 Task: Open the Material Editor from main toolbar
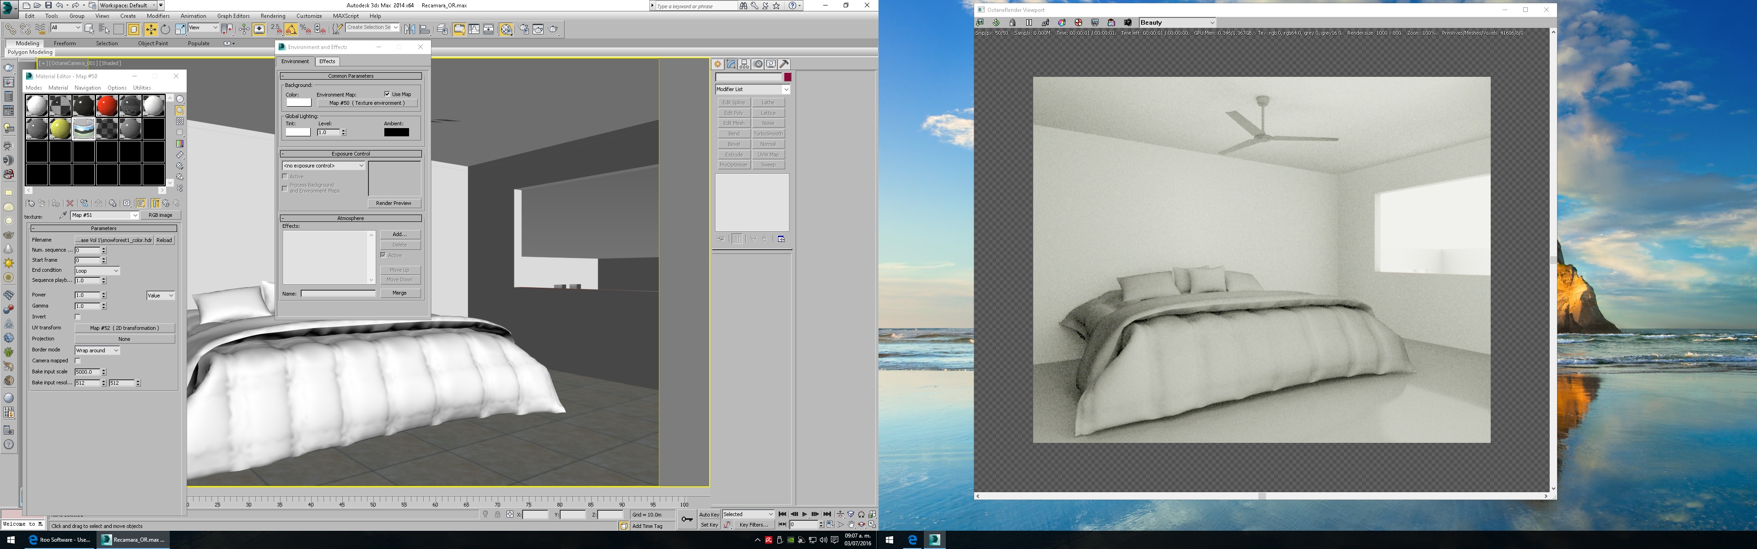tap(506, 29)
